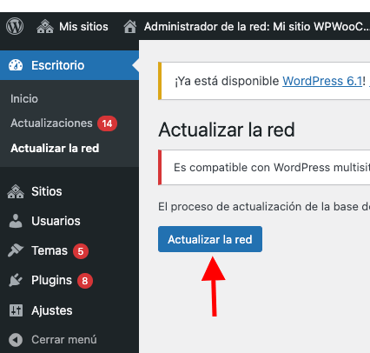The image size is (370, 353).
Task: Click the blue Actualizar la red button
Action: (x=210, y=239)
